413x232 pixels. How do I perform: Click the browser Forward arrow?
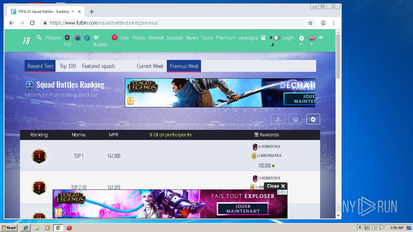point(22,23)
